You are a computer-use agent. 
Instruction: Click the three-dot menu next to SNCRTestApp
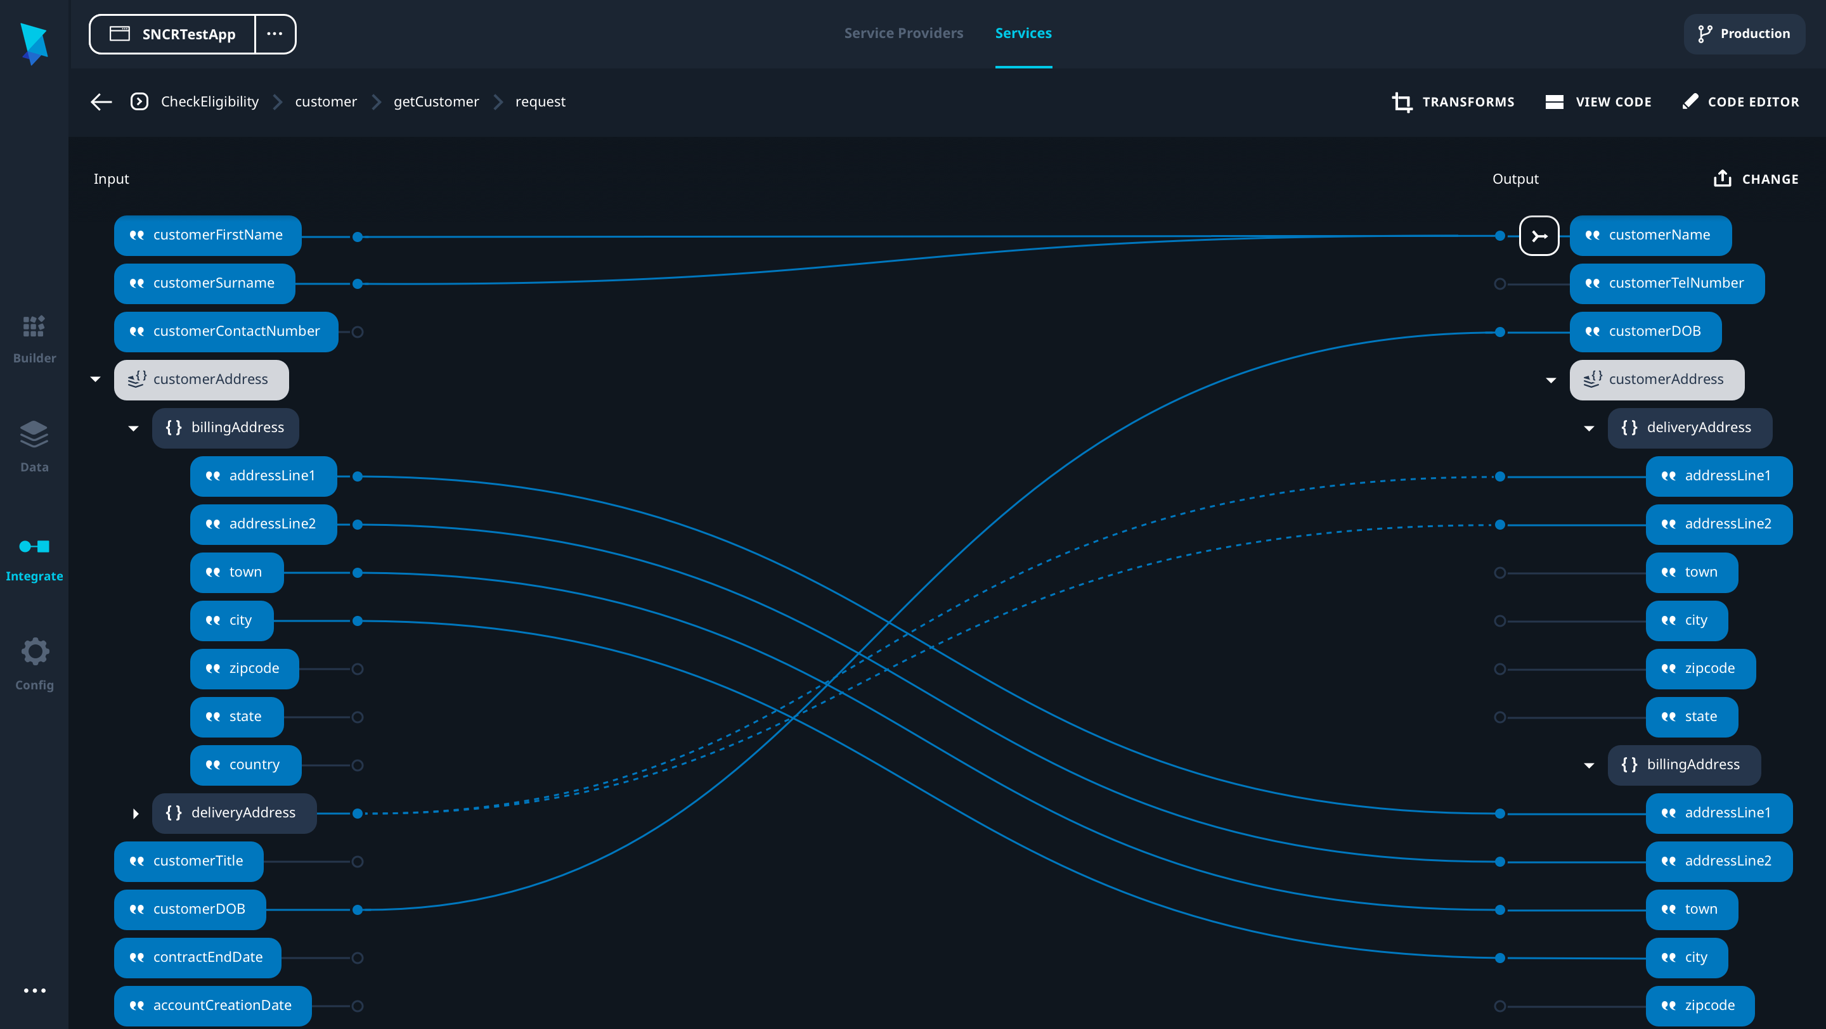pyautogui.click(x=275, y=34)
